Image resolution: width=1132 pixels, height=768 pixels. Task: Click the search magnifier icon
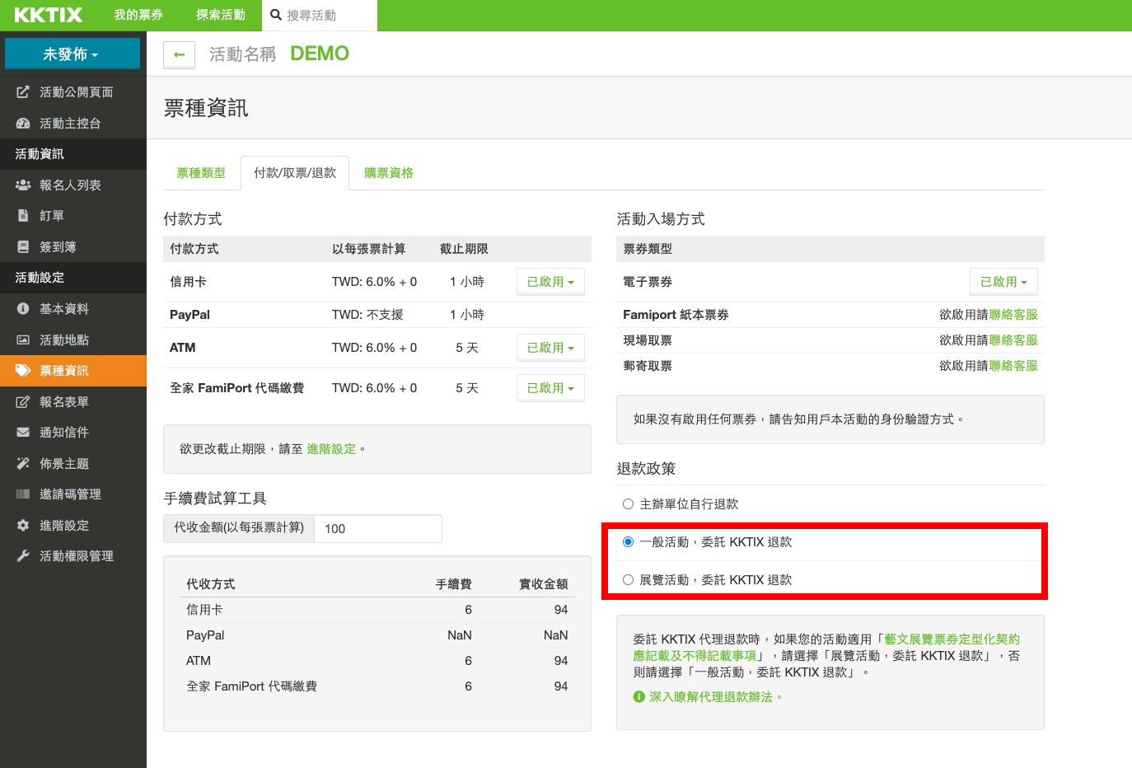(x=276, y=15)
